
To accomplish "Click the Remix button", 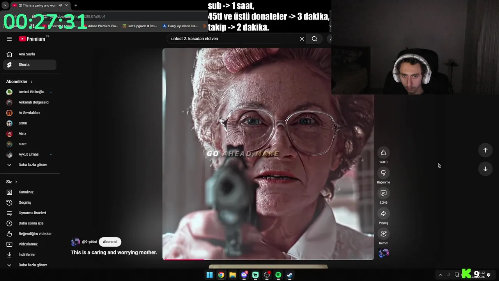I will tap(384, 234).
